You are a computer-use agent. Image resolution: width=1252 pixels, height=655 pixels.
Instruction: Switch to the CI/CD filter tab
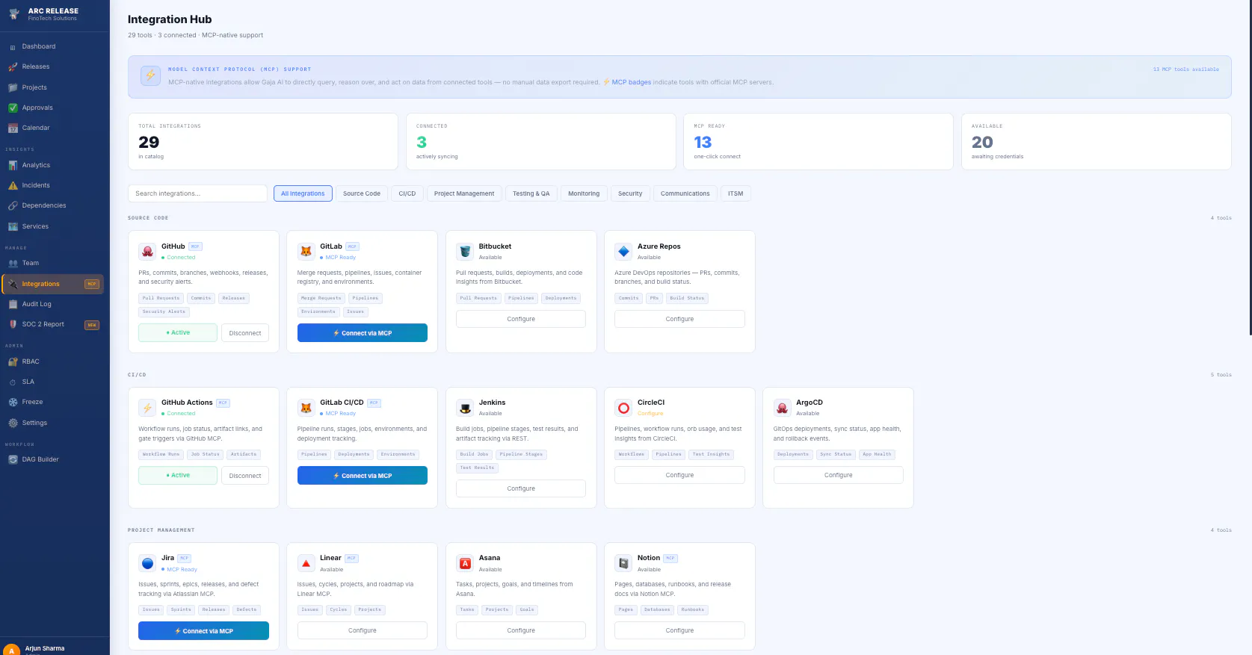(407, 193)
